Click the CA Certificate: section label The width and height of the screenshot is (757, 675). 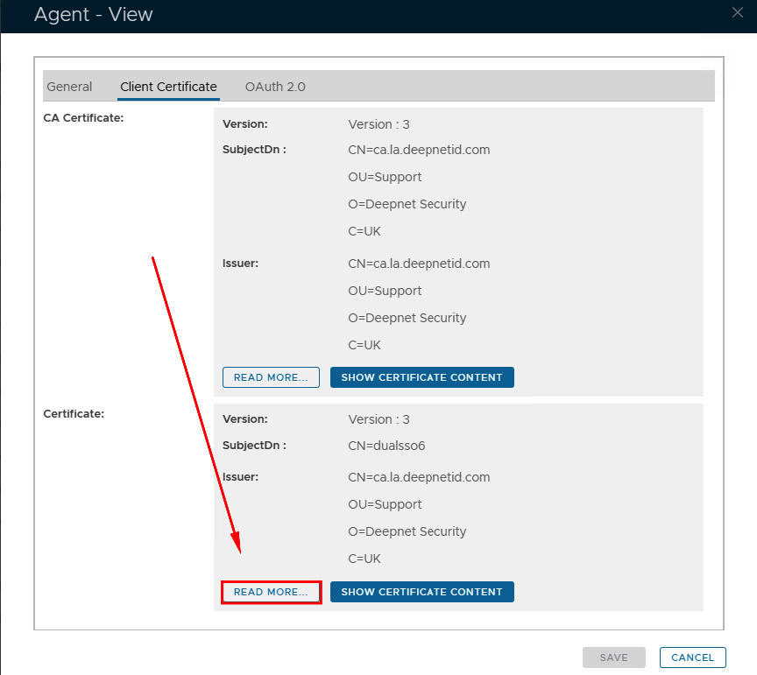click(x=83, y=118)
